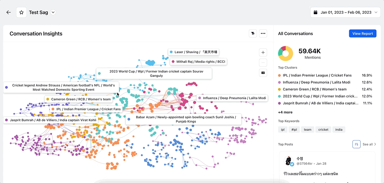This screenshot has width=384, height=183.
Task: Select Cameron Green / RCB cluster in list
Action: tap(325, 89)
